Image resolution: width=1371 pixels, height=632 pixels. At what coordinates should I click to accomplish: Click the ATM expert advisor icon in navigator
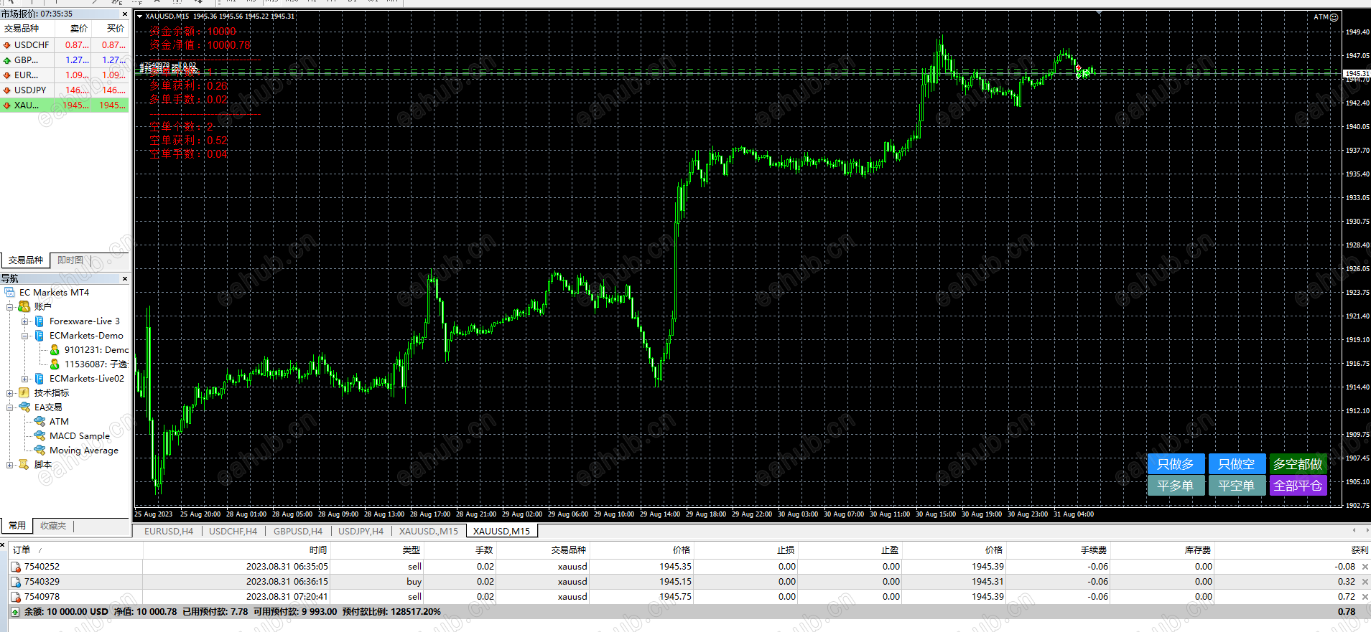coord(39,422)
